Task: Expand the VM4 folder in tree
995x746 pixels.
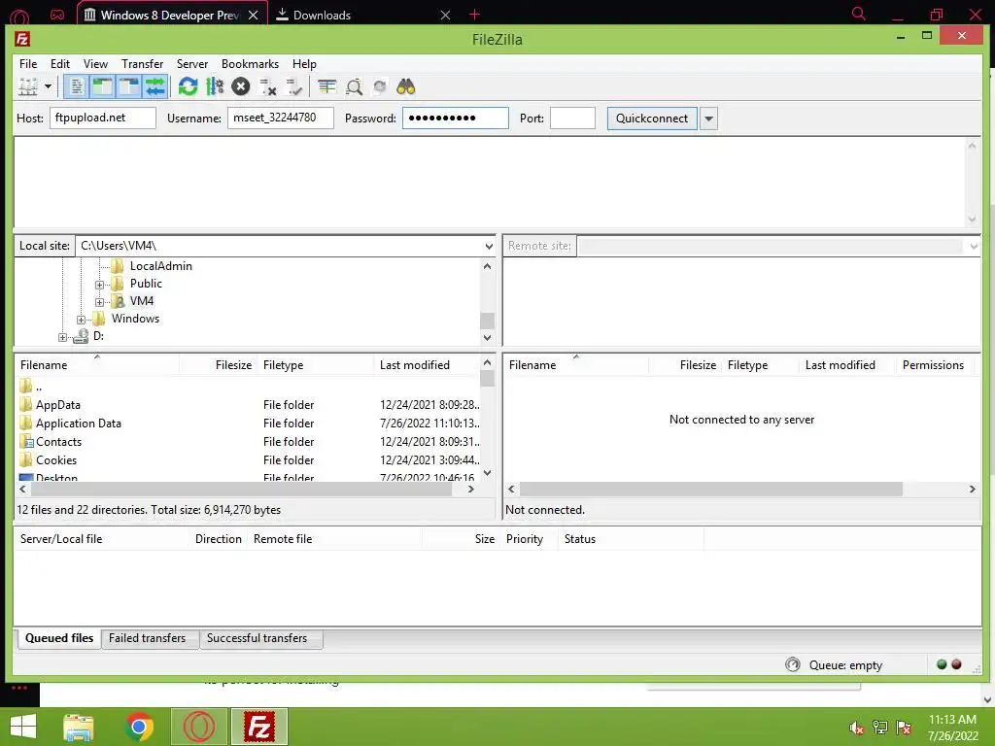Action: coord(100,302)
